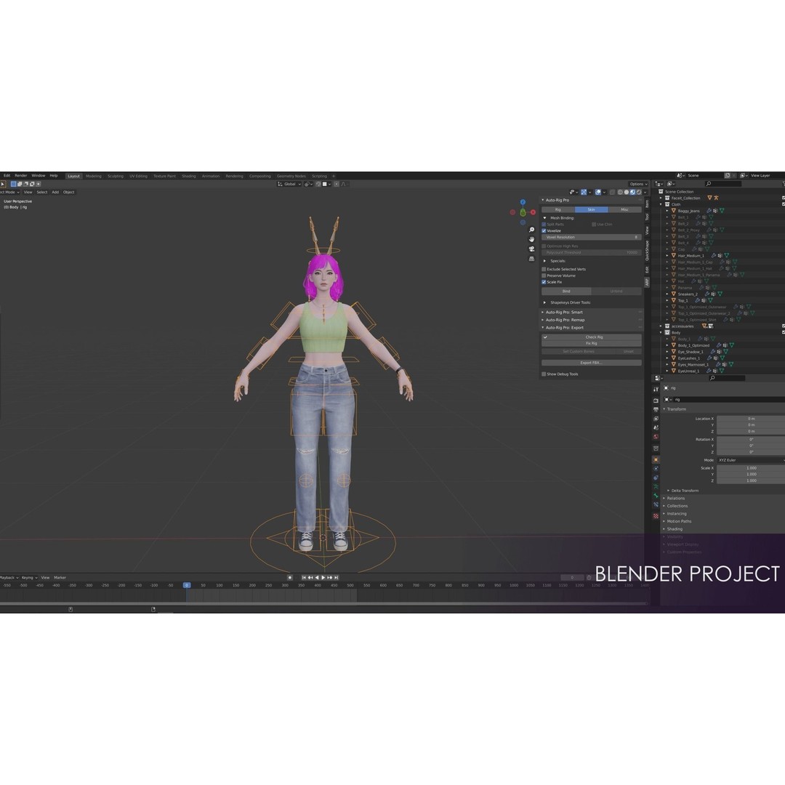
Task: Expand the Specials section
Action: tap(545, 261)
